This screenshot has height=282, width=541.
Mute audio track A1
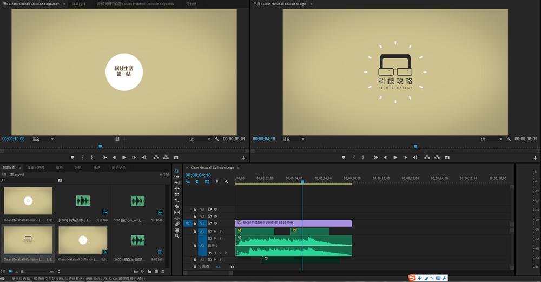215,231
